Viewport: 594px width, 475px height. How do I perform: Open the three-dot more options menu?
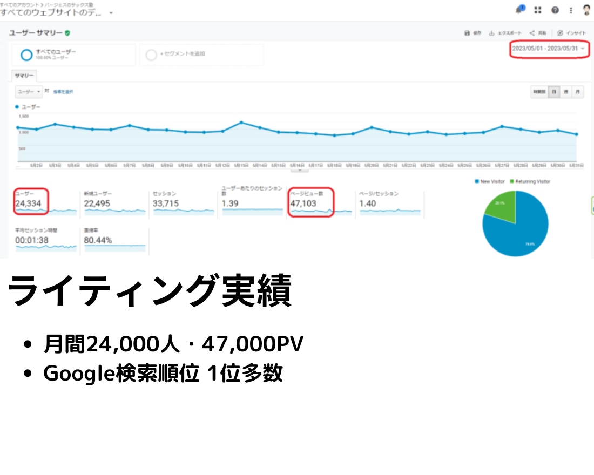point(571,10)
